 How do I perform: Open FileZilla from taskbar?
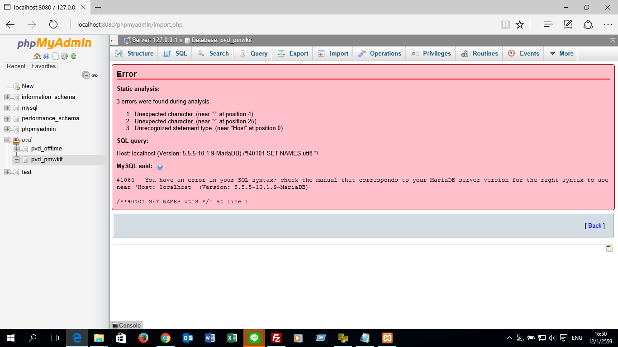click(276, 338)
